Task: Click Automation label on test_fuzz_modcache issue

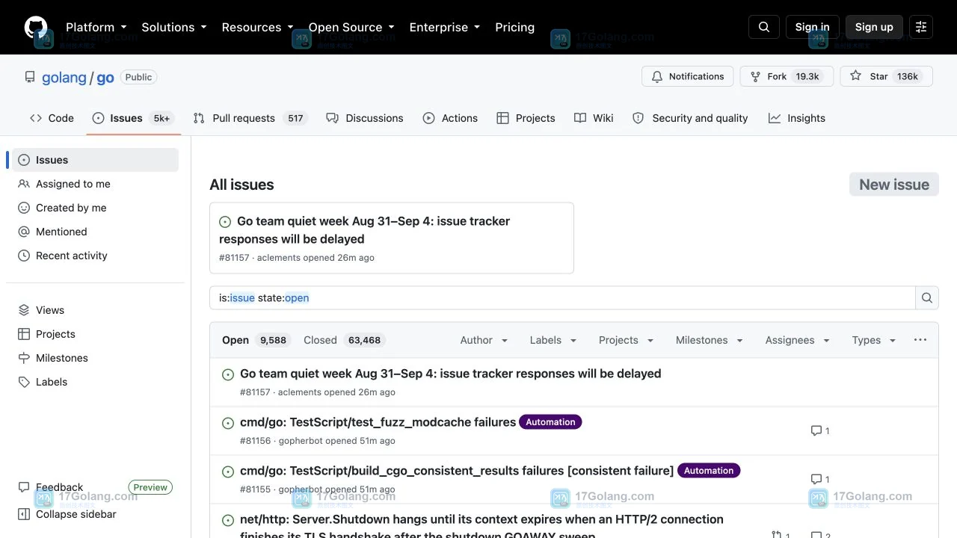Action: tap(550, 422)
